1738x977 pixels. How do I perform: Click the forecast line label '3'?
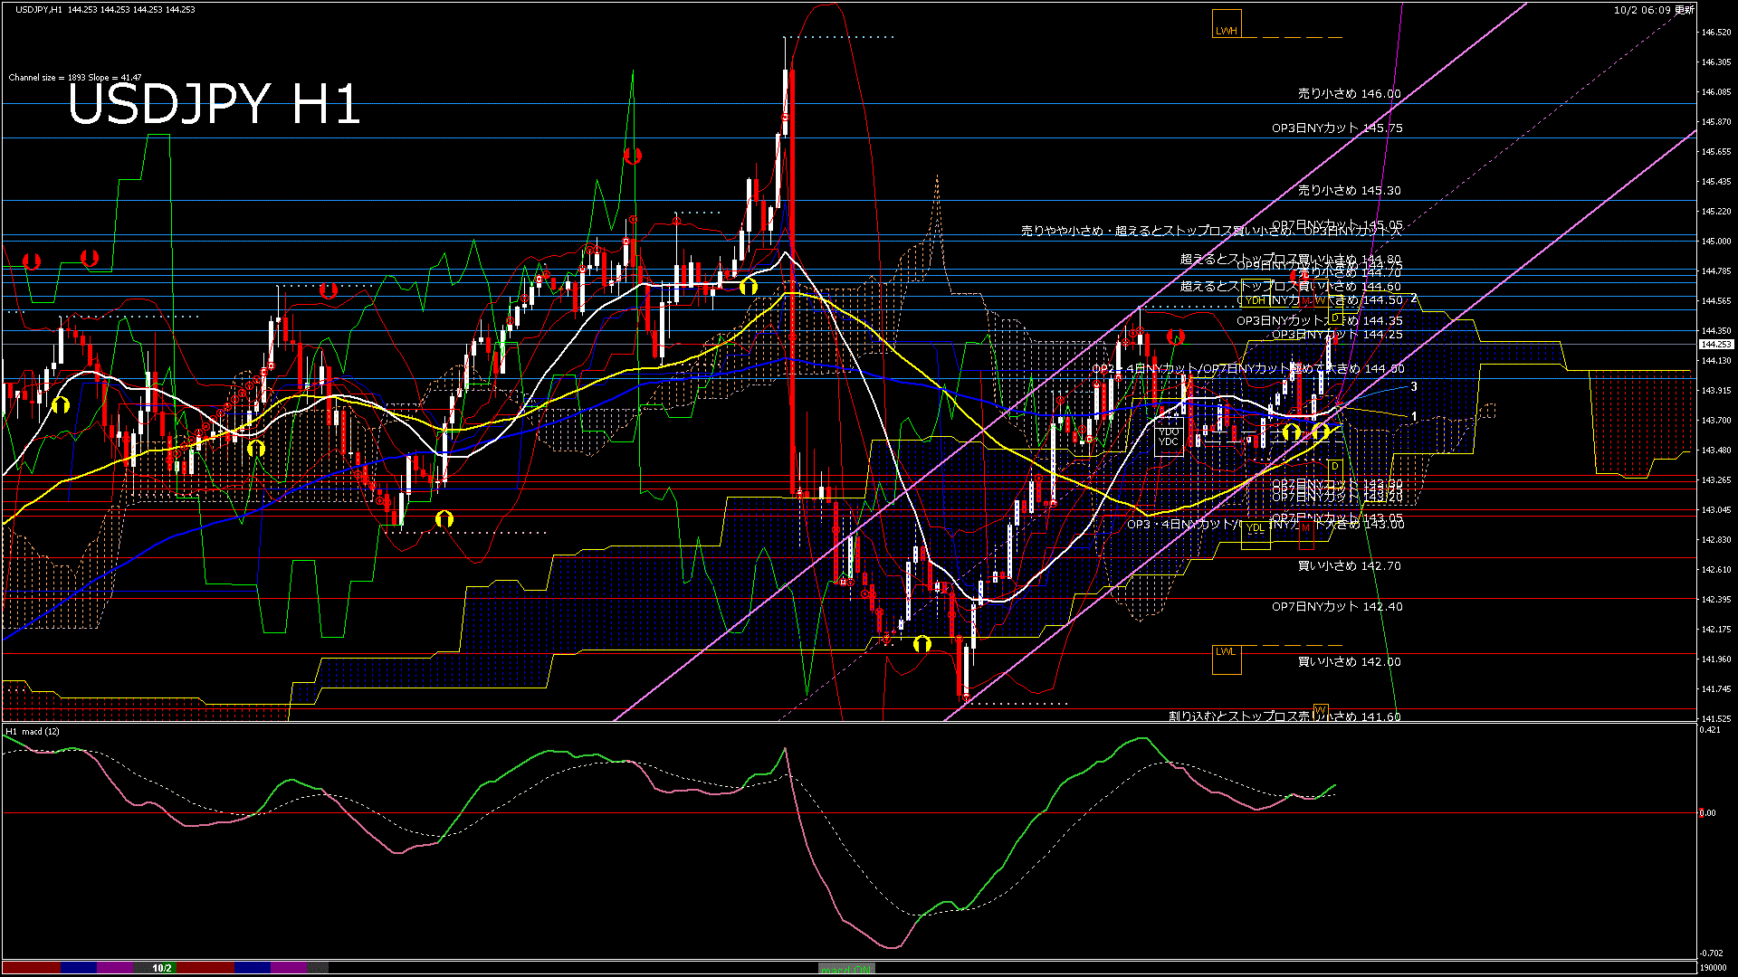click(1414, 386)
